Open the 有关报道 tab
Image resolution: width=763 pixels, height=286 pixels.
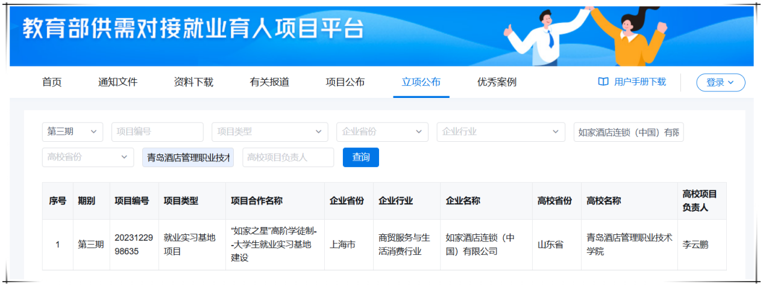pyautogui.click(x=269, y=82)
